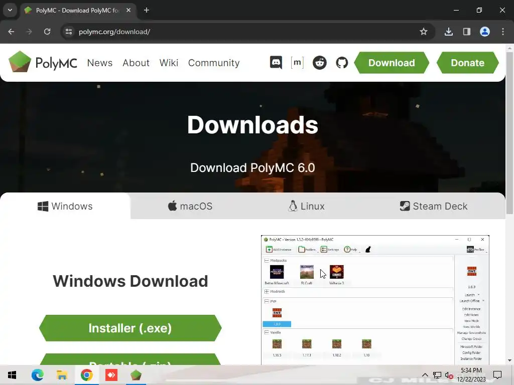View site information icon in address bar
This screenshot has width=514, height=385.
point(69,32)
